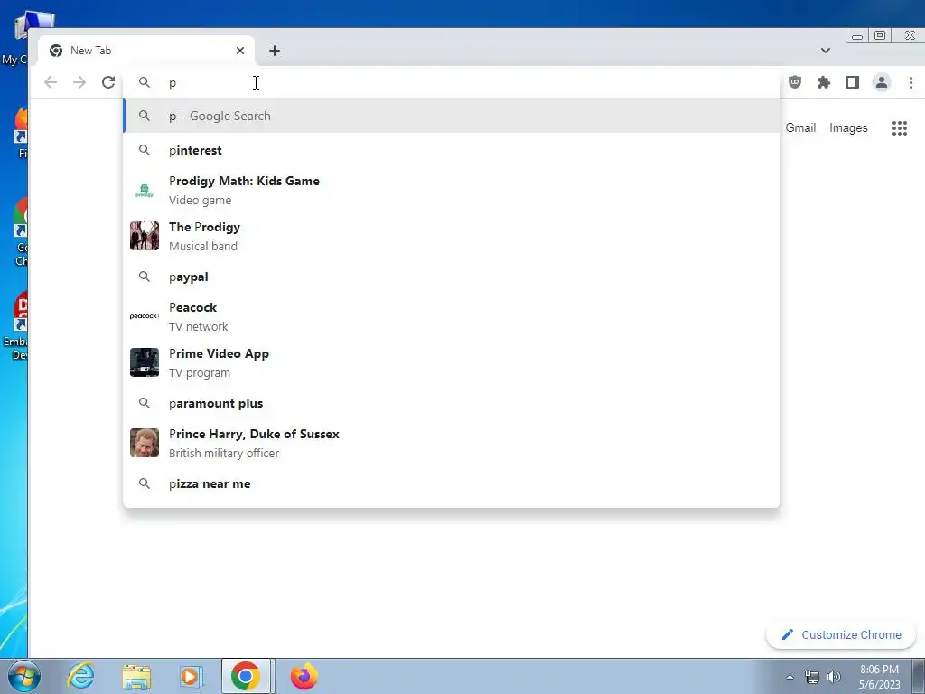
Task: Click the magnifier icon beside pizza near me
Action: pos(145,483)
